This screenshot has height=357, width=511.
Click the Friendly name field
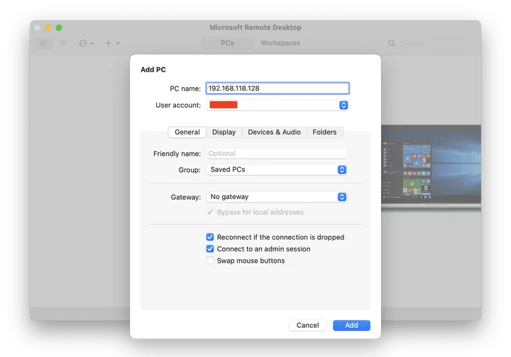[x=277, y=154]
